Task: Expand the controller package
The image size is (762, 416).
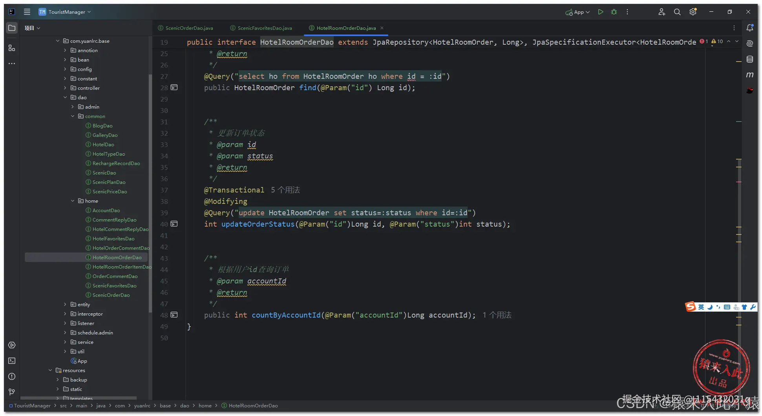Action: (x=65, y=88)
